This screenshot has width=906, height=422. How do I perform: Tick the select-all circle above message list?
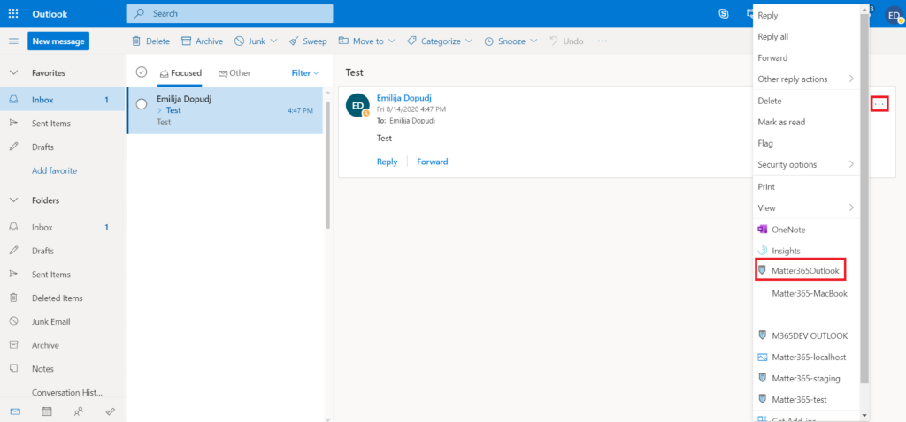click(x=142, y=72)
